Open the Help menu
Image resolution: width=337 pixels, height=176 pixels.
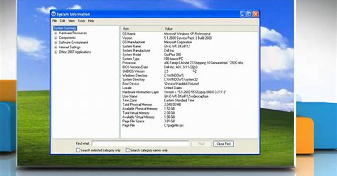click(91, 21)
